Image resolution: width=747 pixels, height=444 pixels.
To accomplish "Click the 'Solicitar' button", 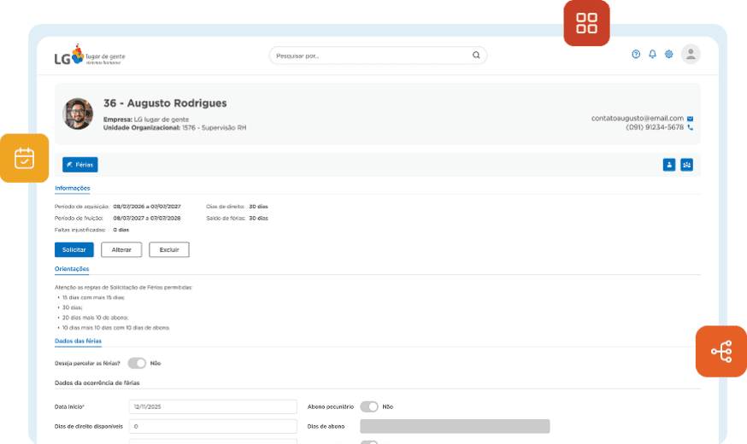I will click(x=74, y=249).
